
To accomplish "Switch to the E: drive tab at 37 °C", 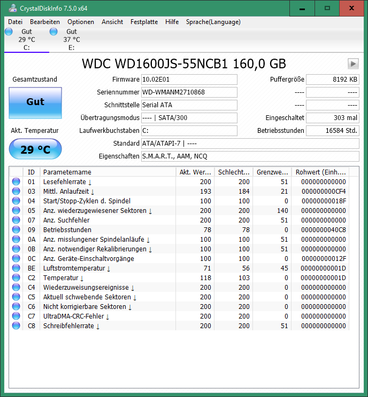I will [72, 39].
